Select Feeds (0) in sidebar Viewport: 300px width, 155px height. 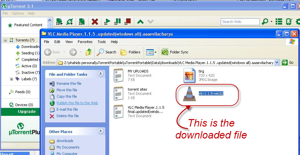tap(20, 92)
